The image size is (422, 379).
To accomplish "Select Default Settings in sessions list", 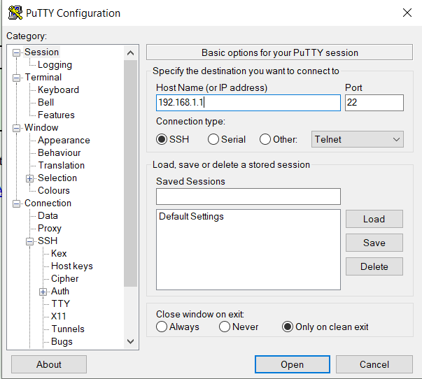I will point(191,216).
